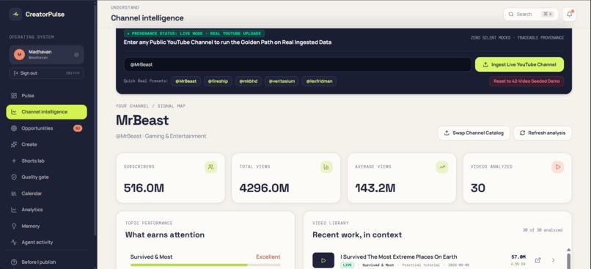The image size is (591, 269).
Task: Click the Calendar sidebar icon
Action: point(14,194)
